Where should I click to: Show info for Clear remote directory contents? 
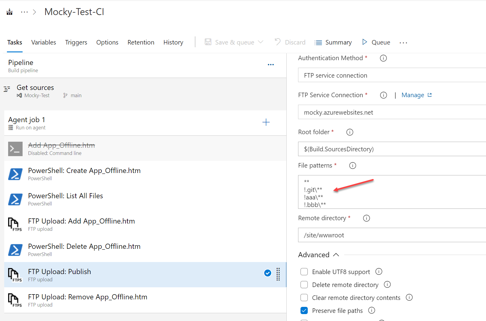click(x=409, y=297)
